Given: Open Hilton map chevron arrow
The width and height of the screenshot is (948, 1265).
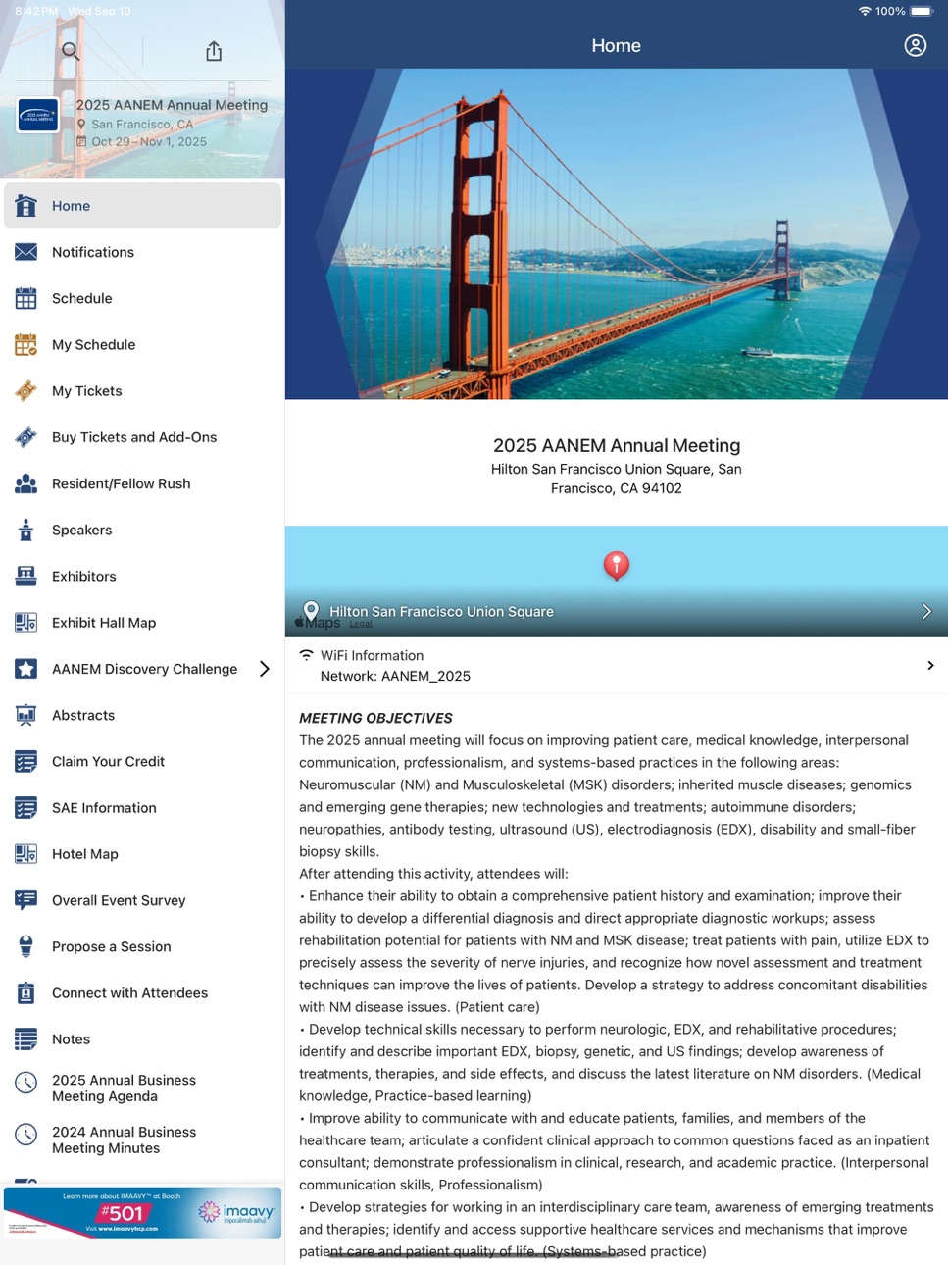Looking at the screenshot, I should 926,611.
